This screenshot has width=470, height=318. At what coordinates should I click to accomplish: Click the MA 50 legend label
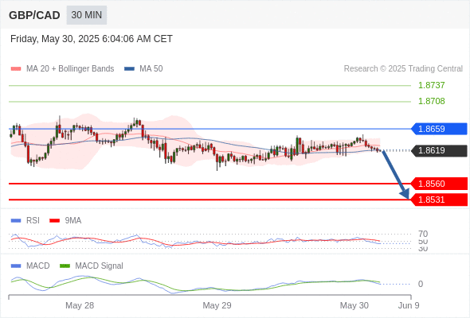pyautogui.click(x=151, y=69)
